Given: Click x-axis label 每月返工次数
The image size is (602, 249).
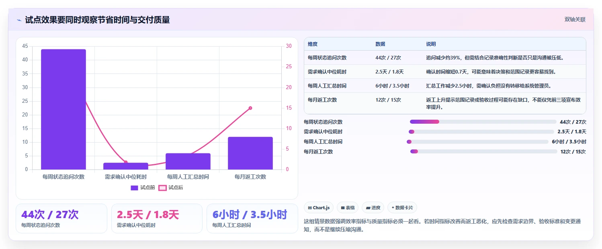Looking at the screenshot, I should coord(250,177).
